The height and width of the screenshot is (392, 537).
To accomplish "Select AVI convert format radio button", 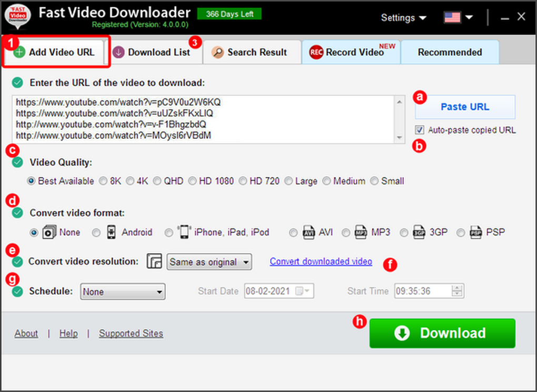I will [x=293, y=233].
